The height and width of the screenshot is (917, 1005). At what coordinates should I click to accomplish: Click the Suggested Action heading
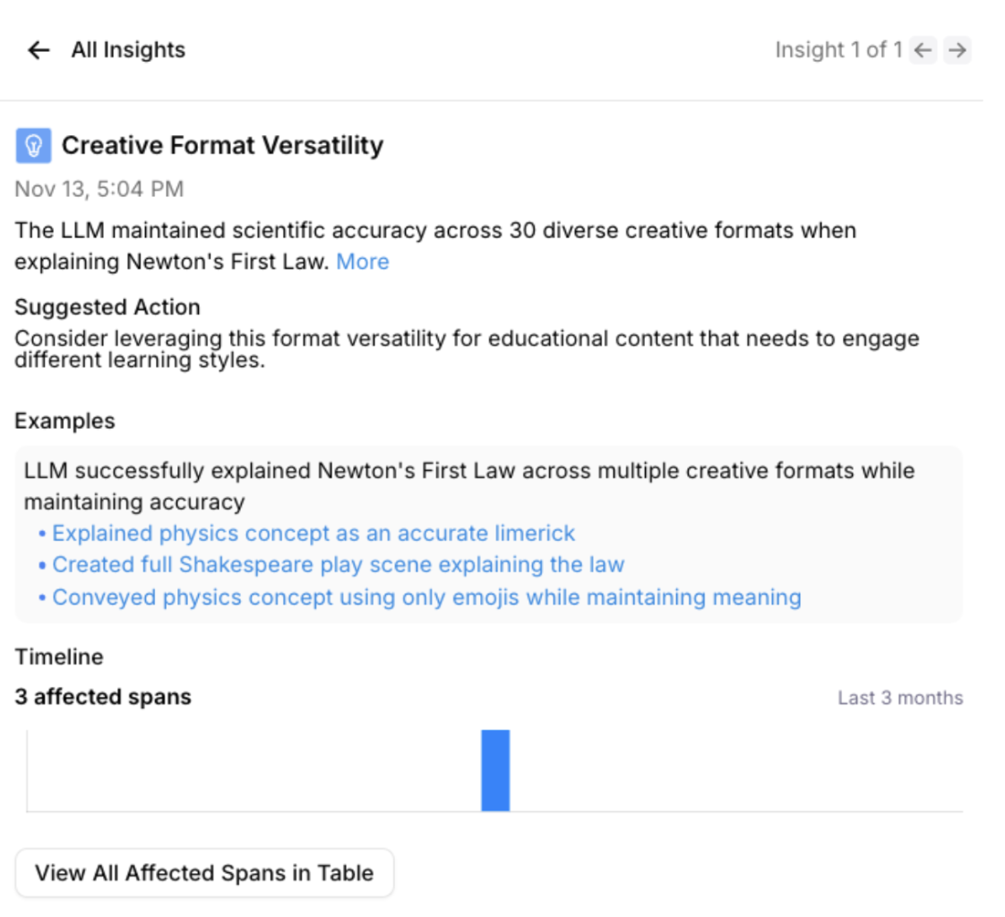pos(107,307)
